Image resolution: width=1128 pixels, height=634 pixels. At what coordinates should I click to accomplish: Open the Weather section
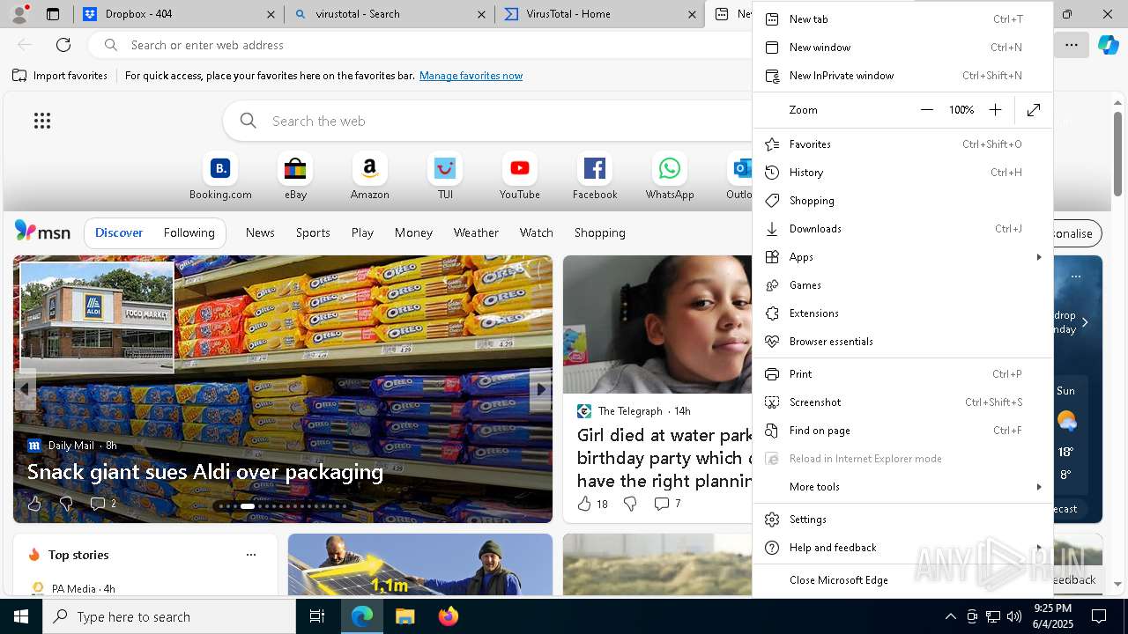(x=476, y=232)
